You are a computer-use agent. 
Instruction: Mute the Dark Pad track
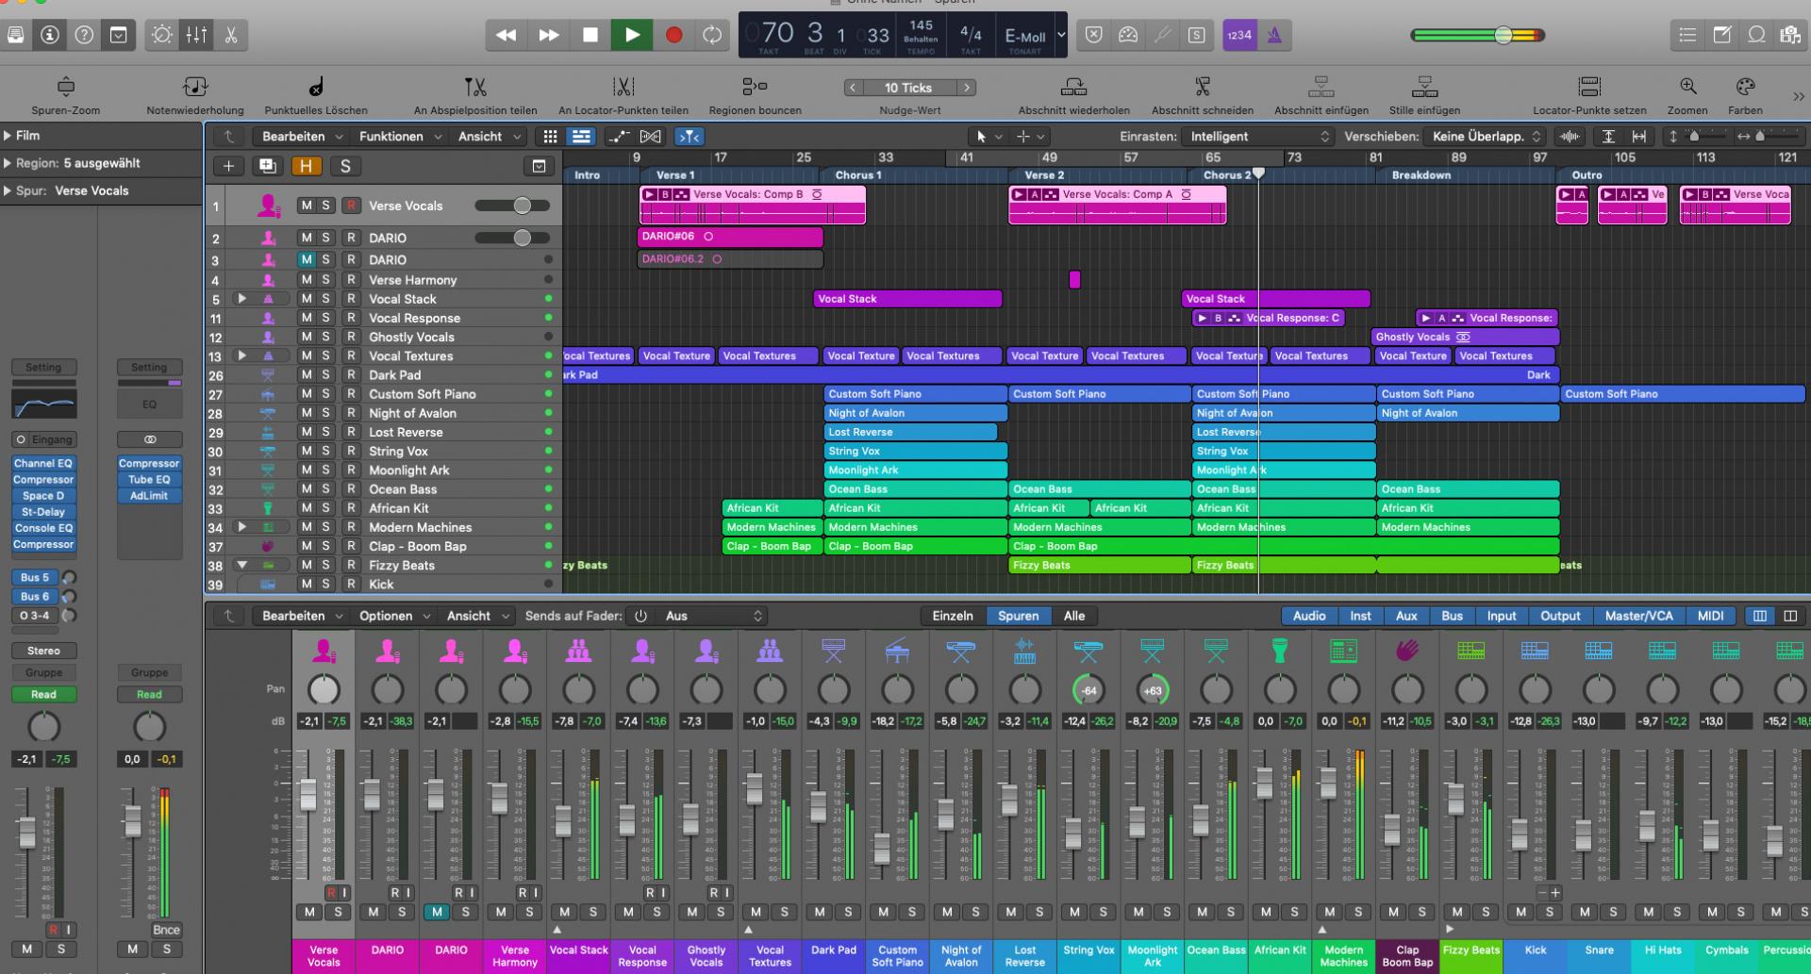[x=307, y=374]
